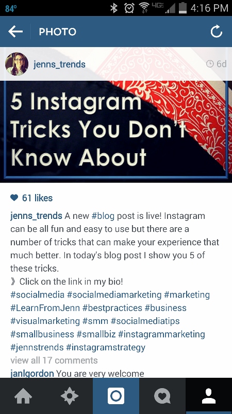The image size is (232, 414).
Task: Expand view all 17 comments
Action: coord(54,360)
